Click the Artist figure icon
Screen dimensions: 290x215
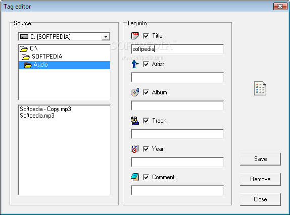(x=135, y=64)
